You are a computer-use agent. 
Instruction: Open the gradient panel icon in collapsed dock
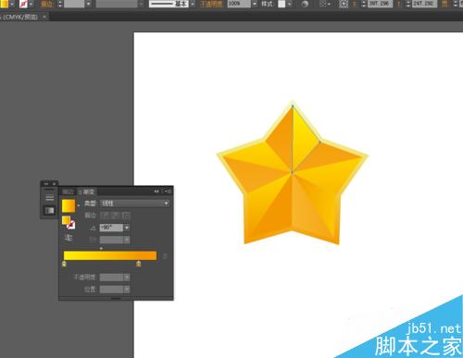pyautogui.click(x=49, y=211)
